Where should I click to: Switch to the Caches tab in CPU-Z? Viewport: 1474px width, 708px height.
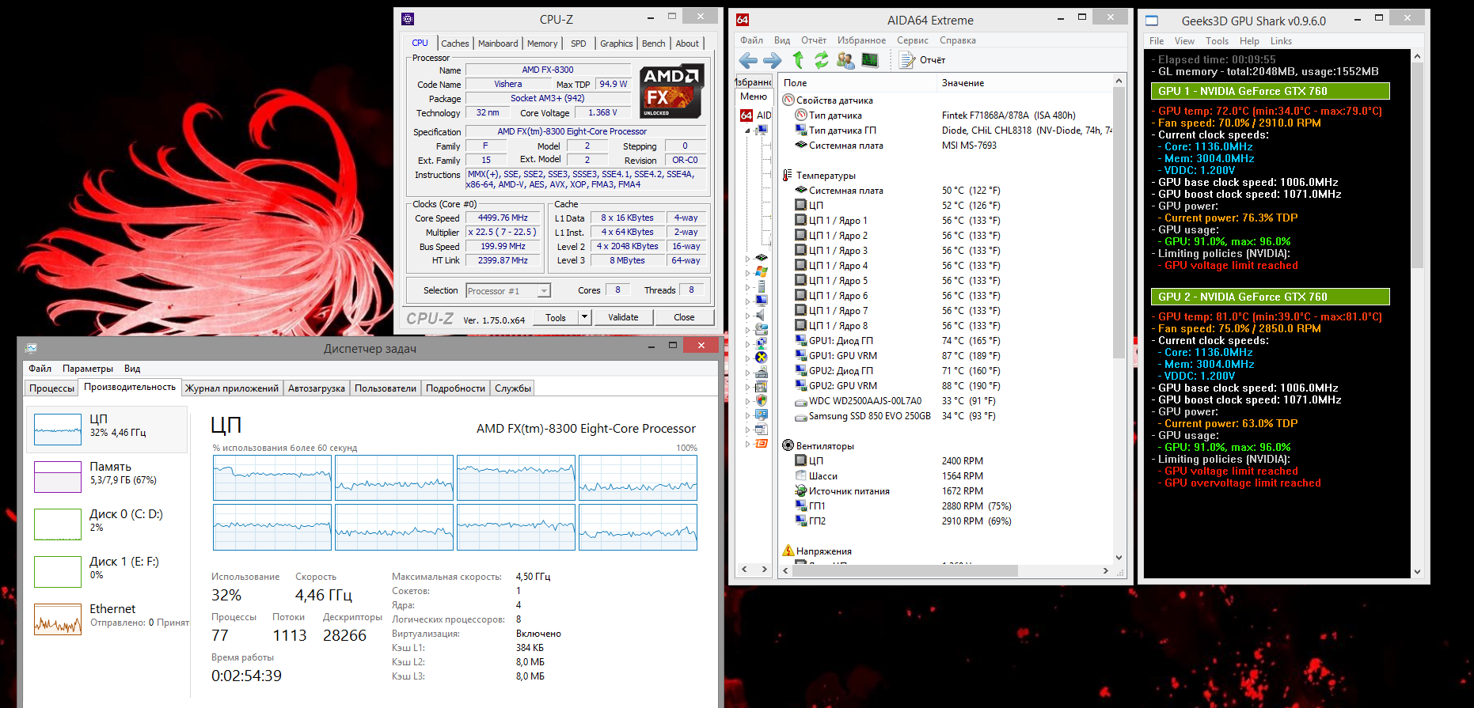(455, 44)
